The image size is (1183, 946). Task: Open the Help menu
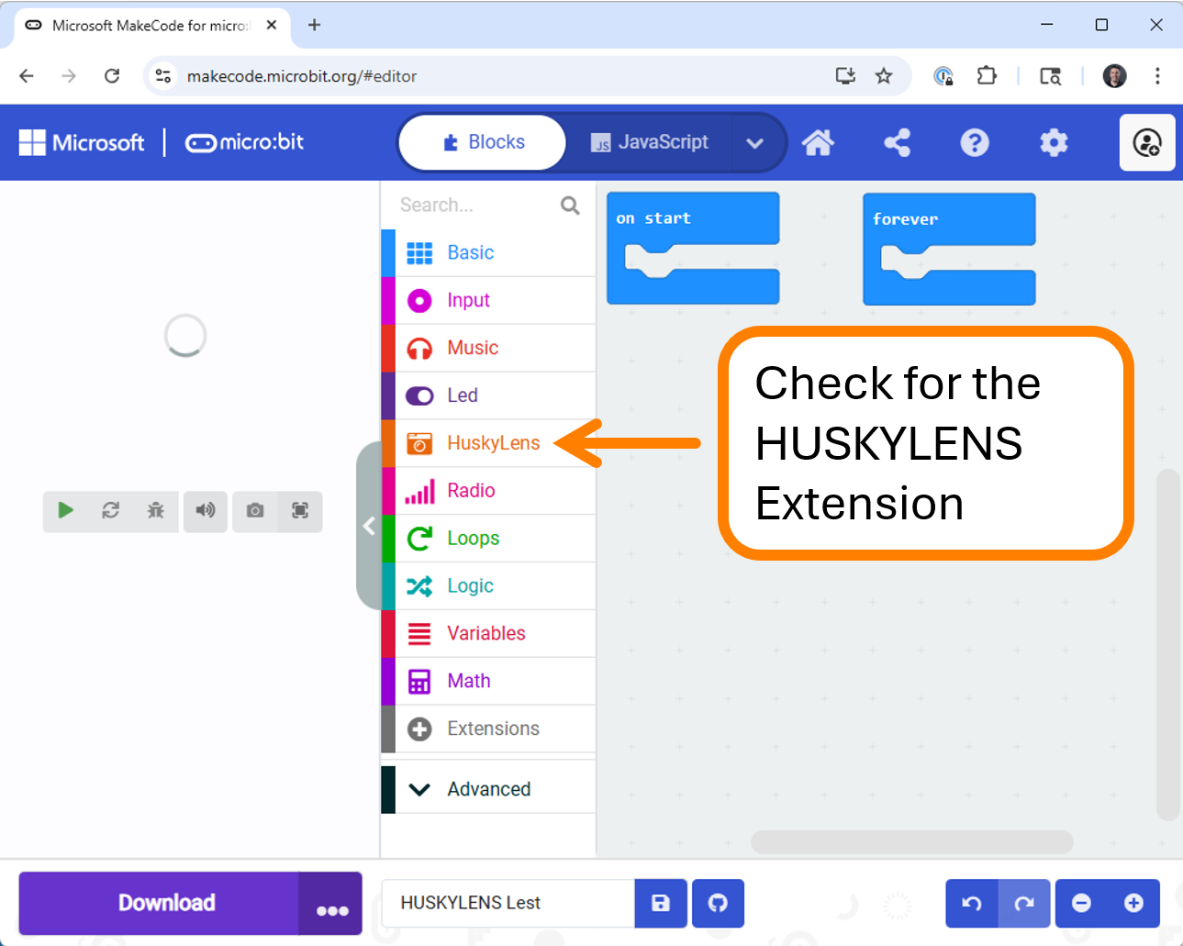(x=975, y=143)
